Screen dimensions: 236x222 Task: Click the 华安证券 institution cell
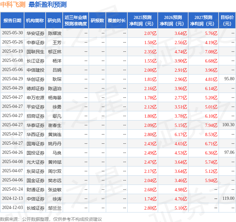(x=35, y=33)
